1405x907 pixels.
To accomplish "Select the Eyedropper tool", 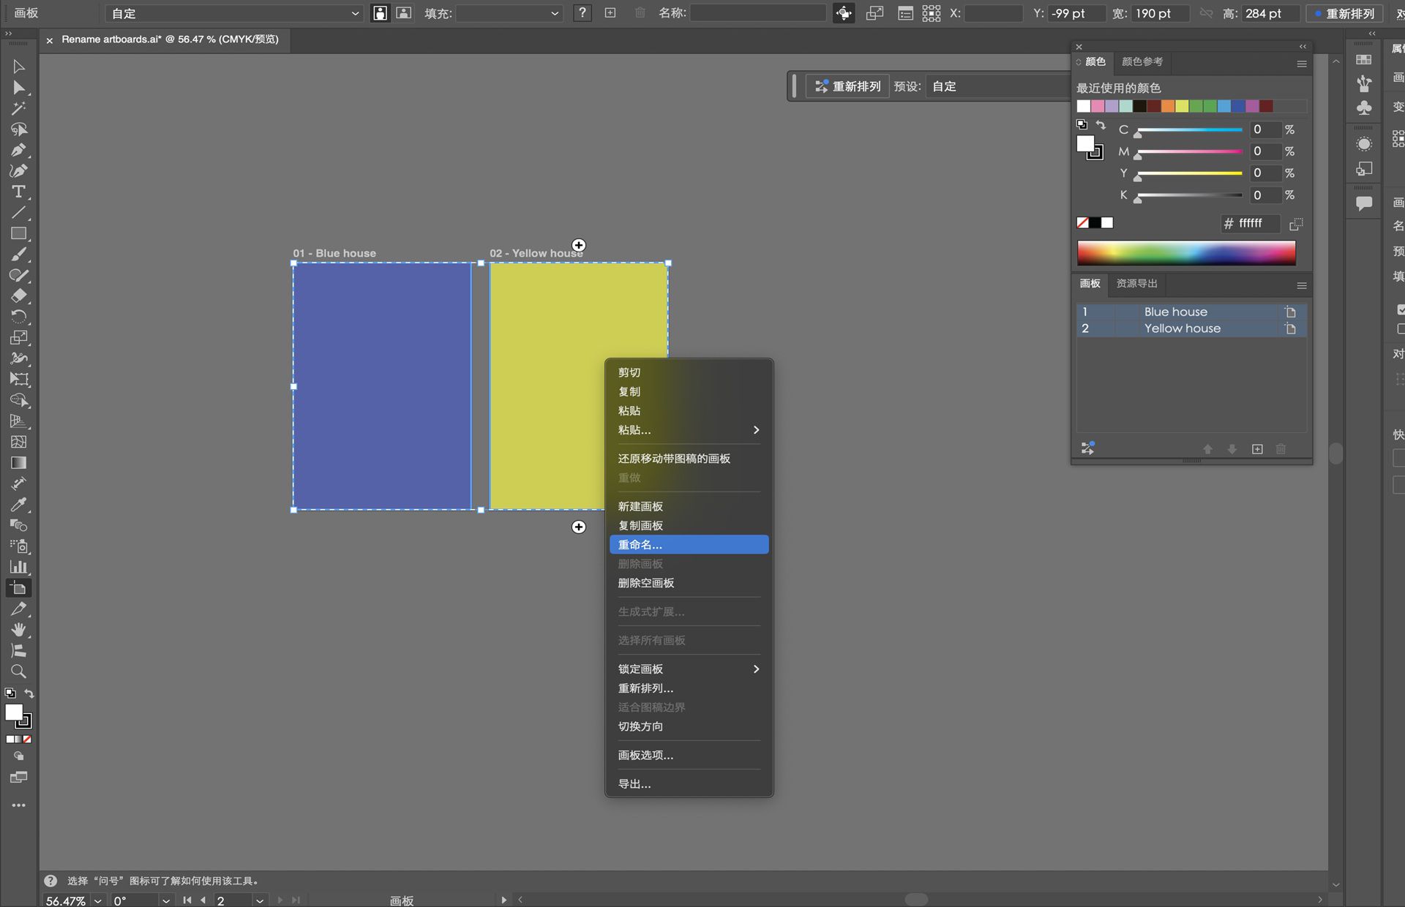I will tap(18, 505).
